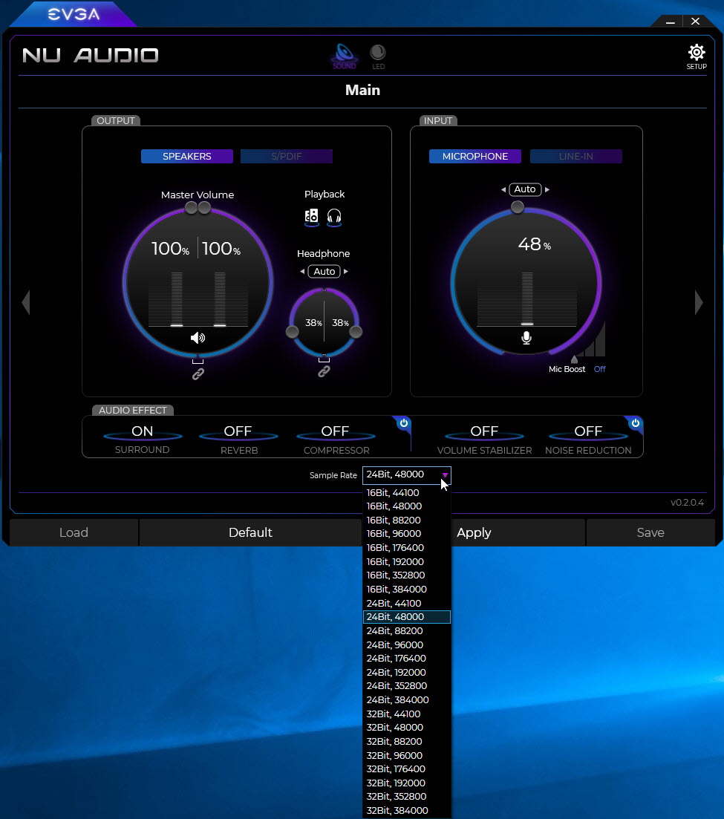The width and height of the screenshot is (724, 819).
Task: Select 24Bit, 352800 in the list
Action: pyautogui.click(x=407, y=686)
